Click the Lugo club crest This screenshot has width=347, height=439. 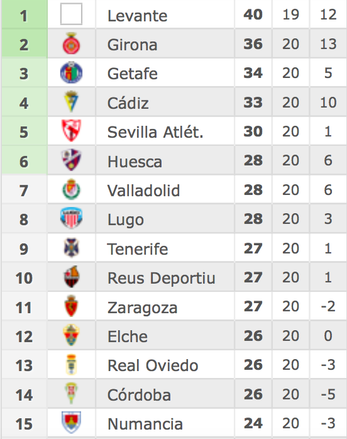[72, 218]
